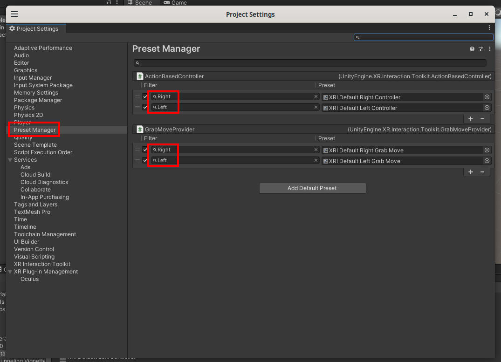The height and width of the screenshot is (362, 501).
Task: Add a preset entry to ActionBasedController list
Action: pyautogui.click(x=471, y=119)
